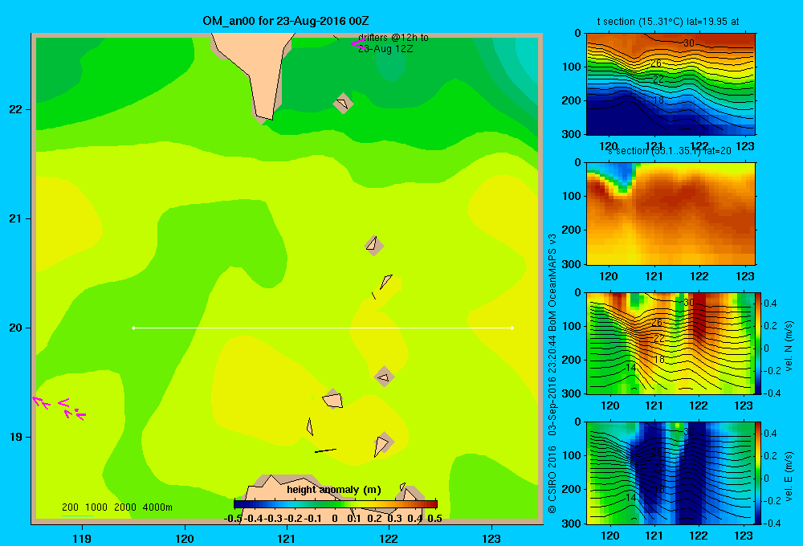Click the '30' isotherm label in the temperature section

pyautogui.click(x=689, y=43)
